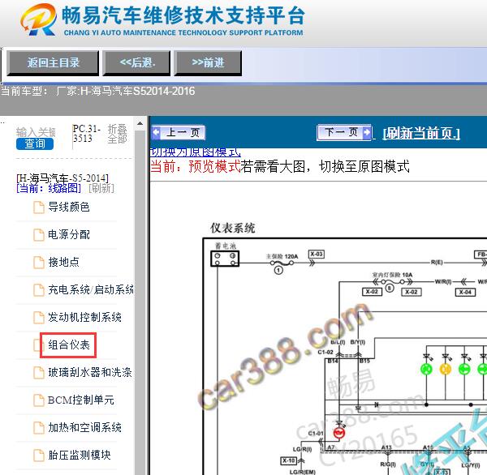Click the 切换为原图模式 link

[x=196, y=152]
